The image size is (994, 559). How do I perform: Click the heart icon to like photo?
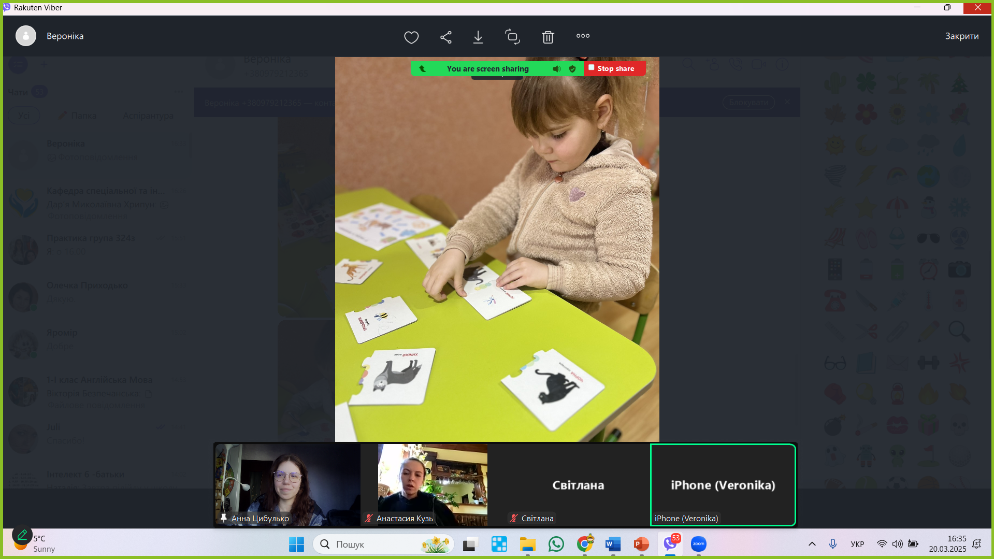[411, 37]
